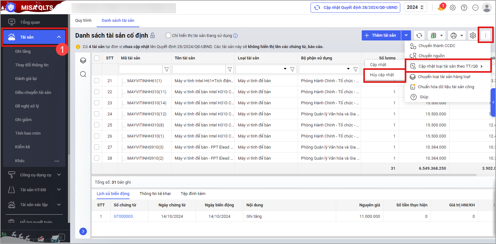496x244 pixels.
Task: Expand the Tài sản xác lập section
Action: click(59, 204)
